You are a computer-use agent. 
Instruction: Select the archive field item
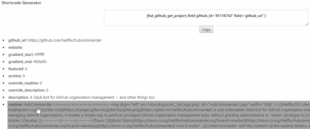tap(17, 76)
